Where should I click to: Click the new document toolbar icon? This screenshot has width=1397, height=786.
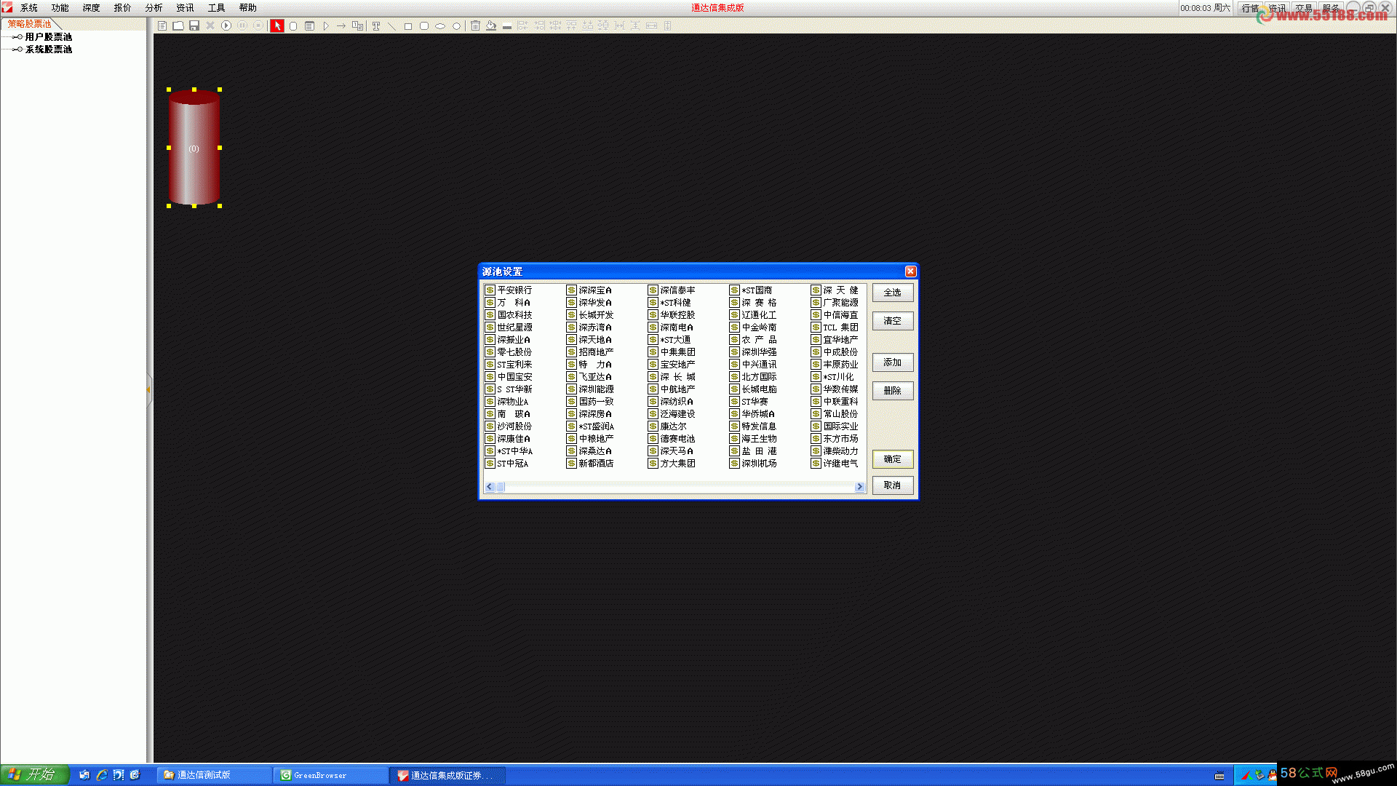[162, 25]
